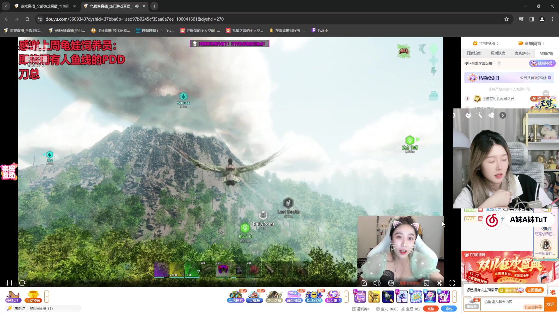
Task: Expand the gift list arrow
Action: (x=454, y=297)
